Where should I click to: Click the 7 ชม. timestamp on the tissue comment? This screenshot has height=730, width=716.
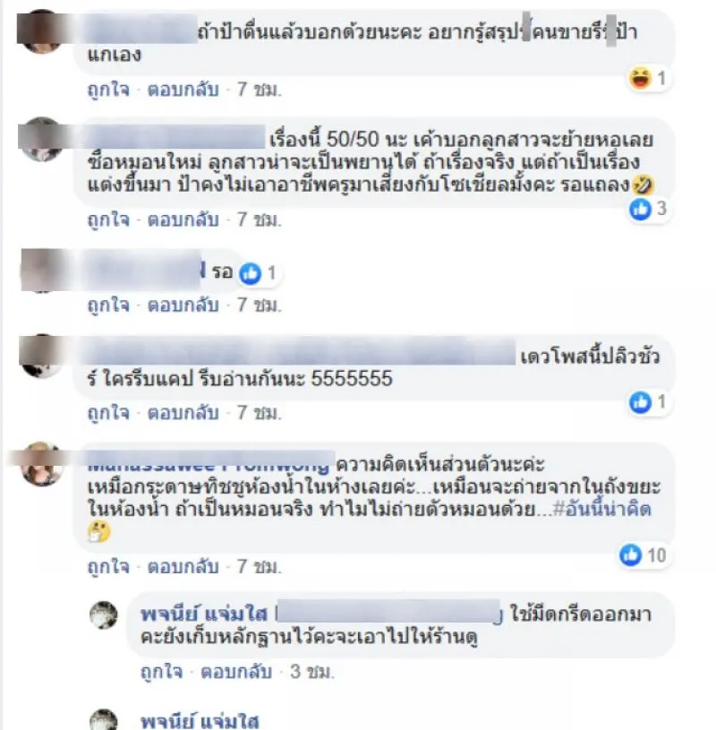[260, 567]
